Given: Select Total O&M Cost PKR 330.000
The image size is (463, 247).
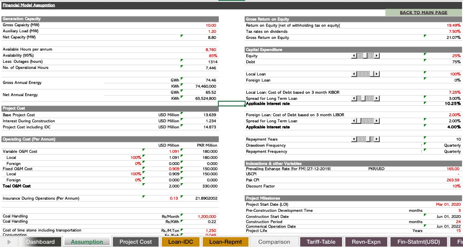Looking at the screenshot, I should pyautogui.click(x=210, y=186).
